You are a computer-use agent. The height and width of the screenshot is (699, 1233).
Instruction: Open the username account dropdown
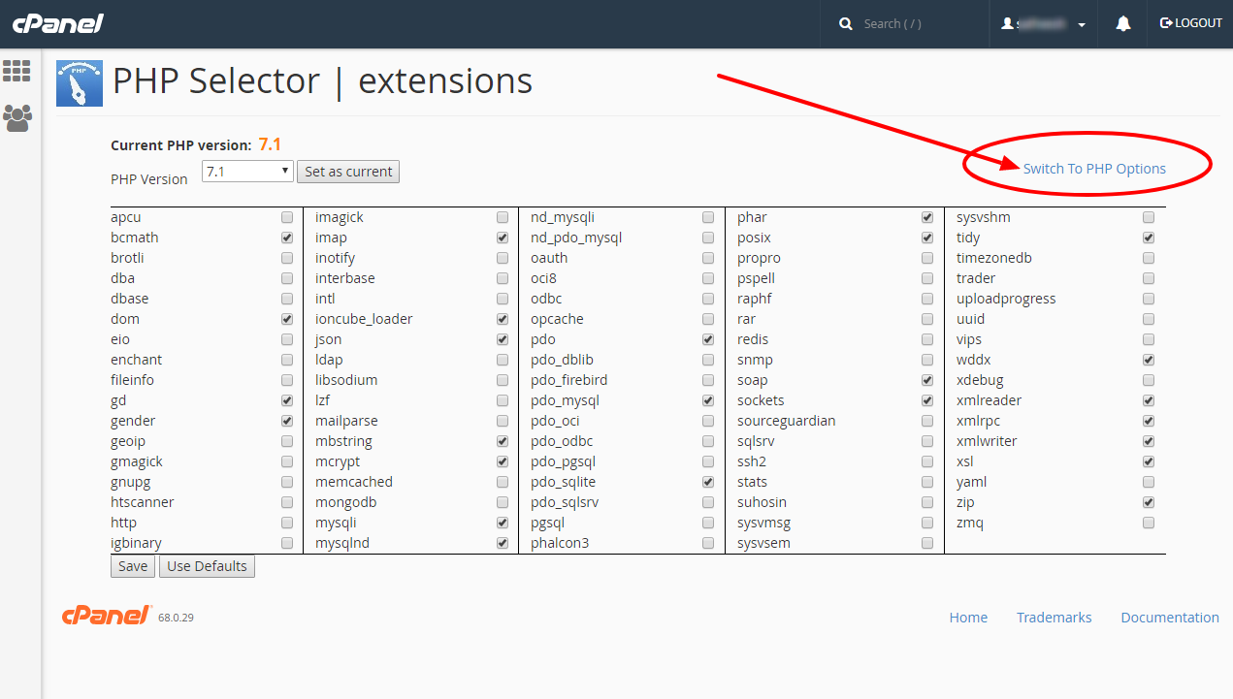coord(1044,23)
